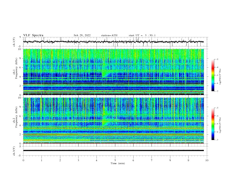Click the ch.1 "Frequency (kHz)" axis label
This screenshot has width=233, height=180.
(16, 69)
